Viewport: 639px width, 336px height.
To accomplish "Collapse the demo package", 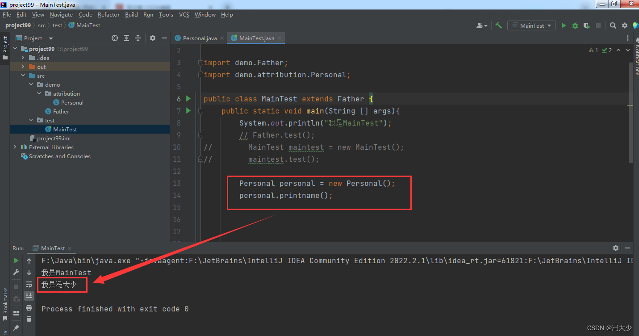I will tap(31, 84).
